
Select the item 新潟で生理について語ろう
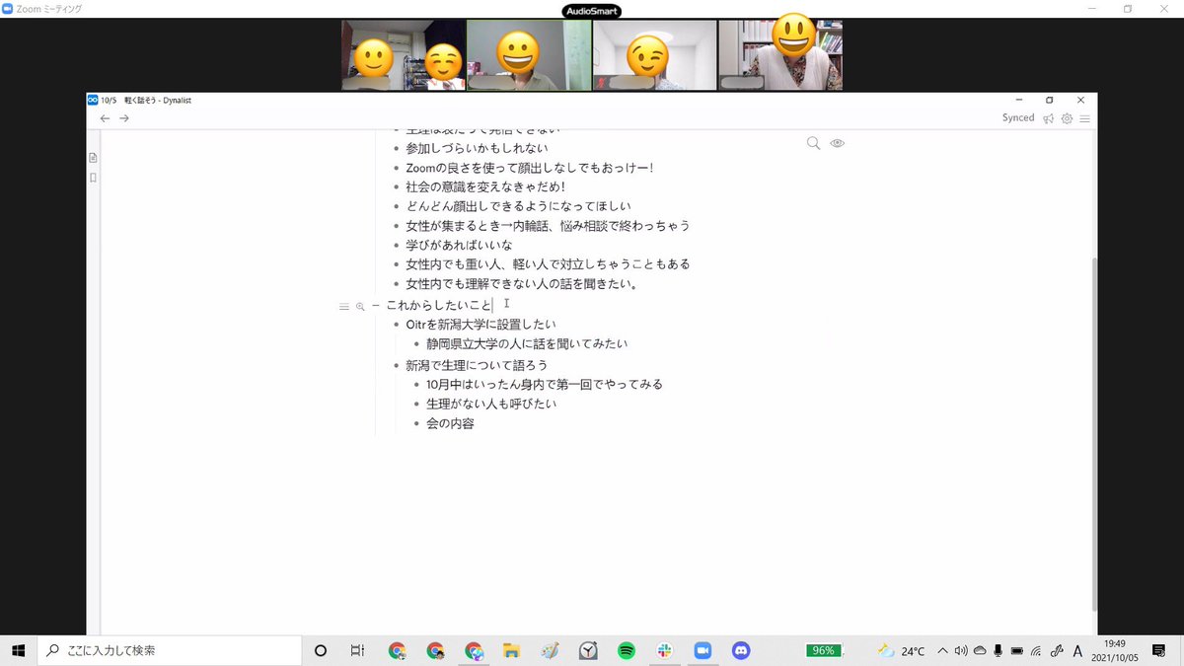[476, 365]
